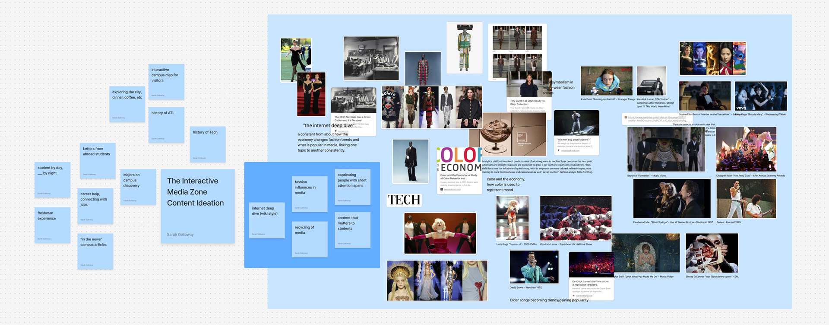
Task: Click the four couture looks collage at bottom
Action: (437, 280)
